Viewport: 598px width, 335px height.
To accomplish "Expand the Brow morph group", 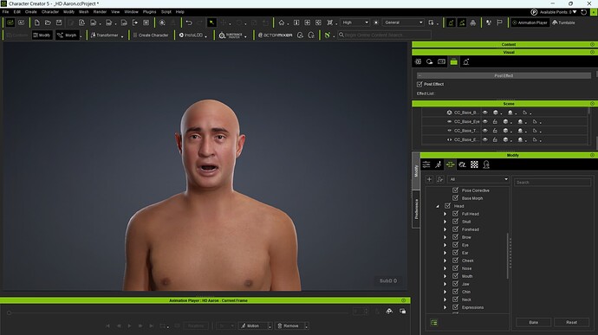I will 445,237.
